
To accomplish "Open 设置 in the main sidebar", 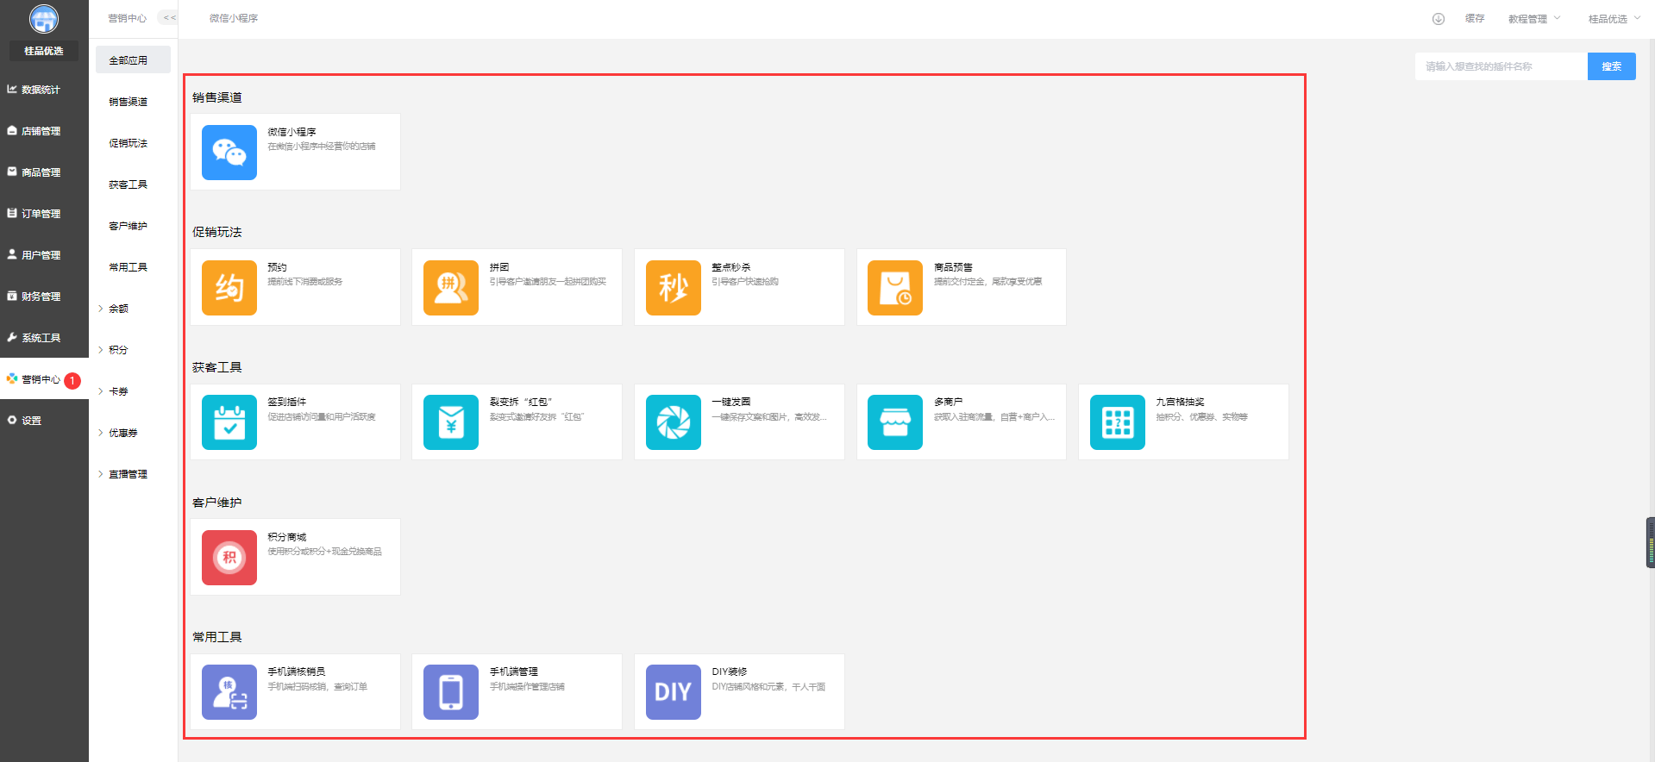I will click(x=44, y=421).
